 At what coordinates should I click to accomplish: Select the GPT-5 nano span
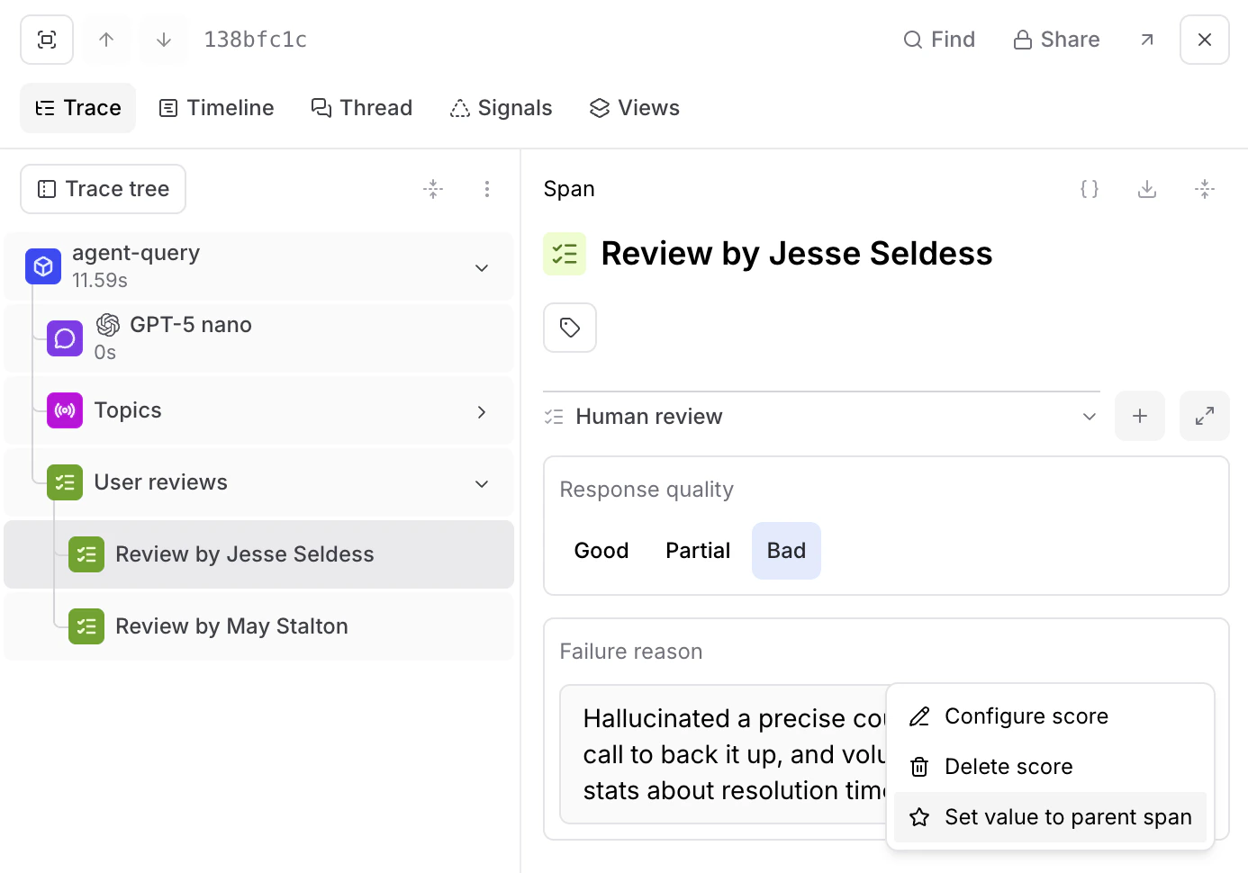(258, 338)
